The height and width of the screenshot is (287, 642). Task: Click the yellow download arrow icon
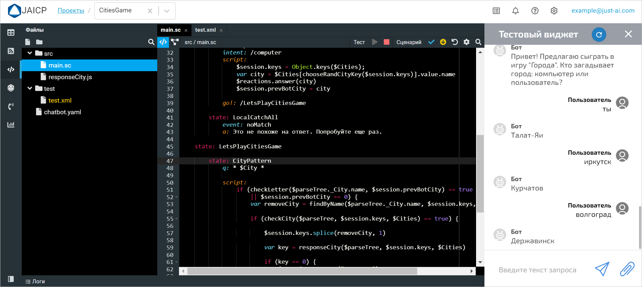click(x=443, y=42)
